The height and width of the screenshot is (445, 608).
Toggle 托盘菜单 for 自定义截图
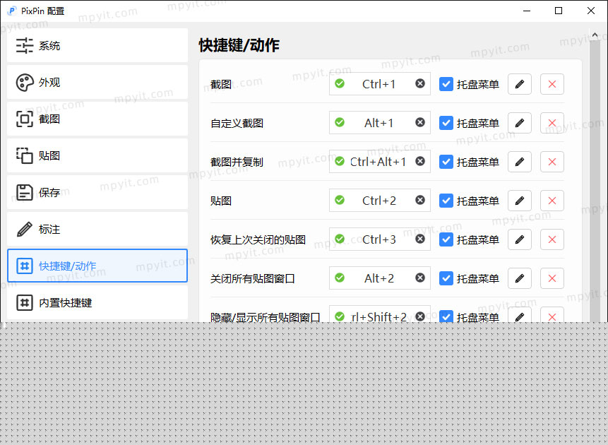[446, 123]
